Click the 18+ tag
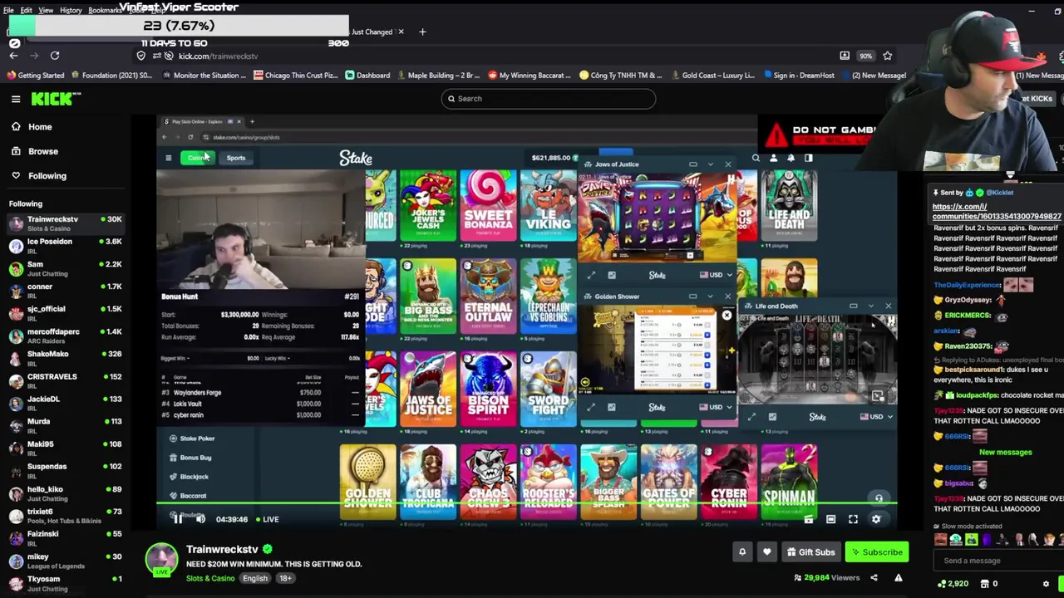Viewport: 1064px width, 598px height. (x=285, y=578)
